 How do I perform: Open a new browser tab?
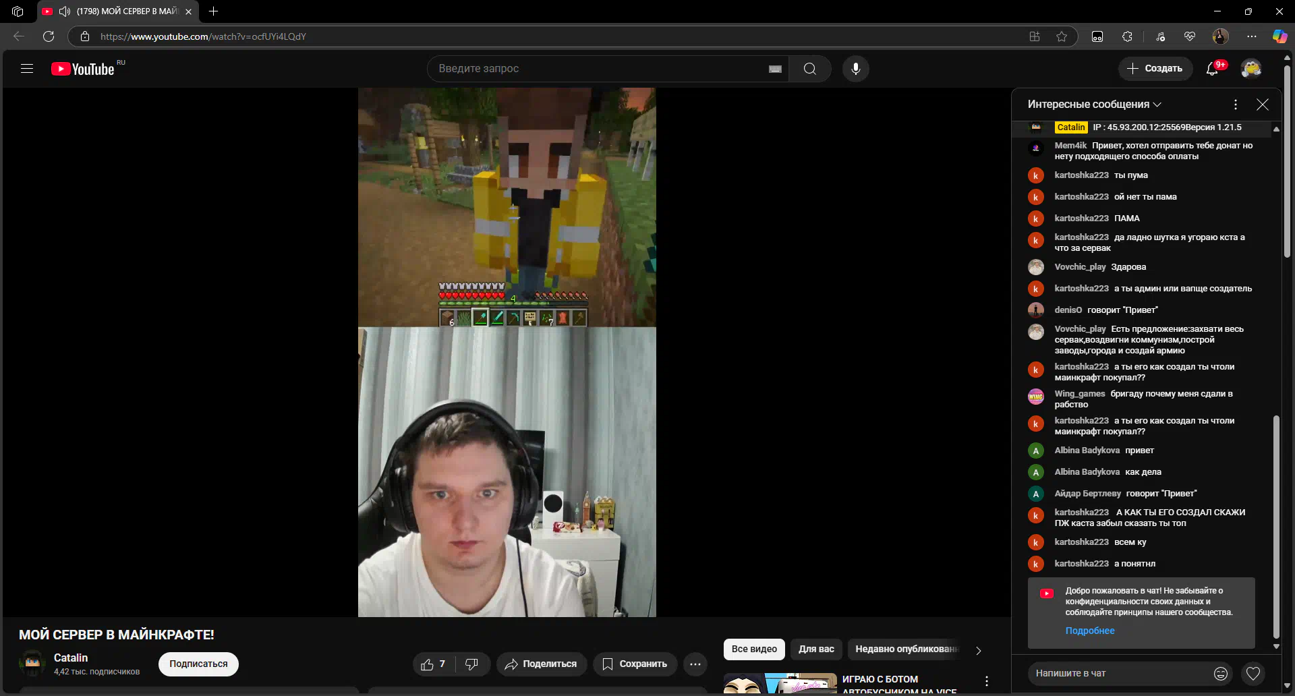[213, 11]
